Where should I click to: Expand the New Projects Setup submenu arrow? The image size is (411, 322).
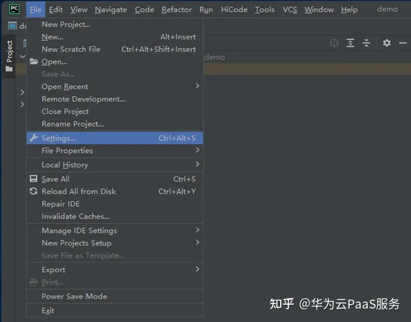click(x=197, y=242)
